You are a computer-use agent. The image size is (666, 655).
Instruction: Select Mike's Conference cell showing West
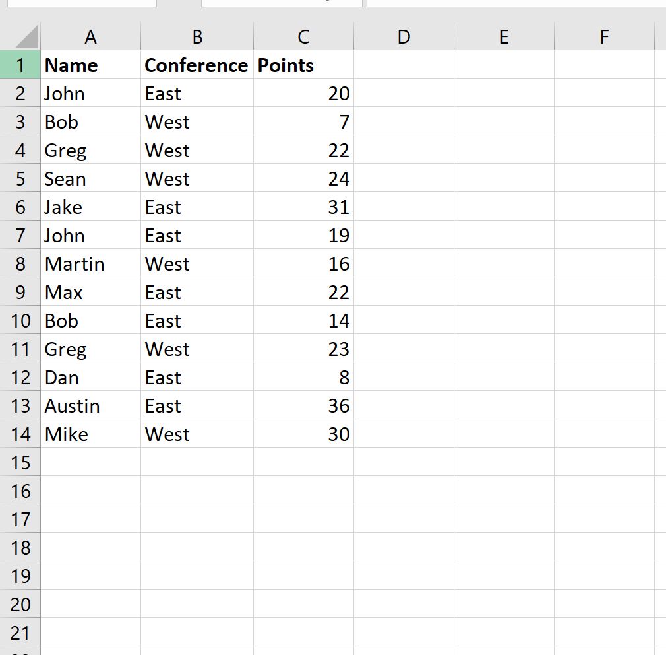197,434
